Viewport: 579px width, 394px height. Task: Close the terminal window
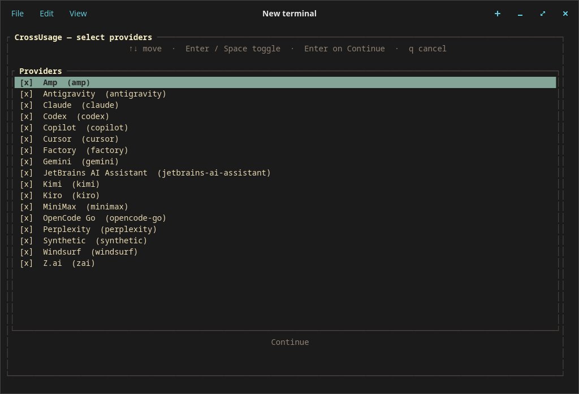565,14
